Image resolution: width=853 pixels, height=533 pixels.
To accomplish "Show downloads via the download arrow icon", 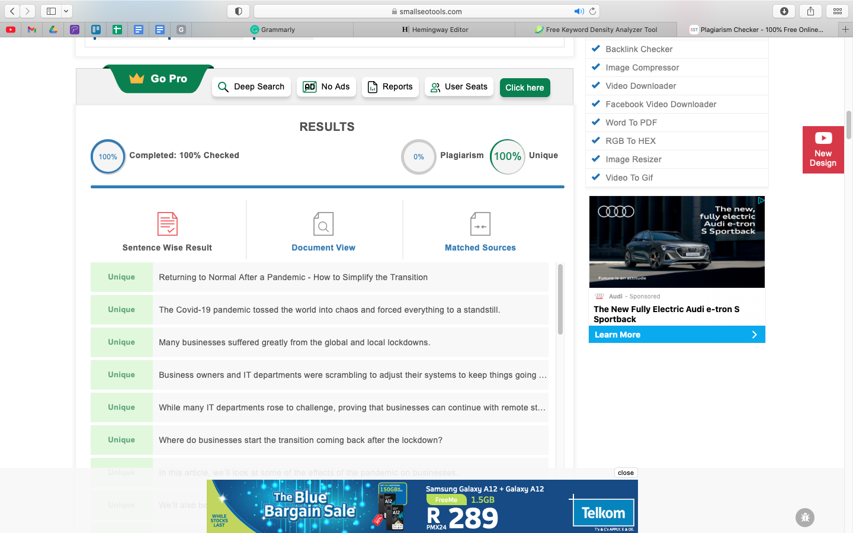I will [x=784, y=11].
